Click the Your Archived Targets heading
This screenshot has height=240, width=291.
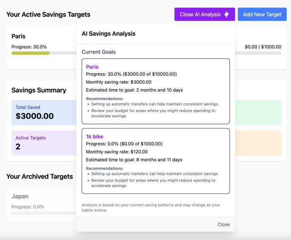pos(40,176)
